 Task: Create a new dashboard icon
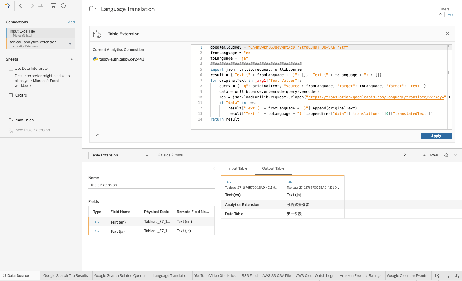(447, 276)
